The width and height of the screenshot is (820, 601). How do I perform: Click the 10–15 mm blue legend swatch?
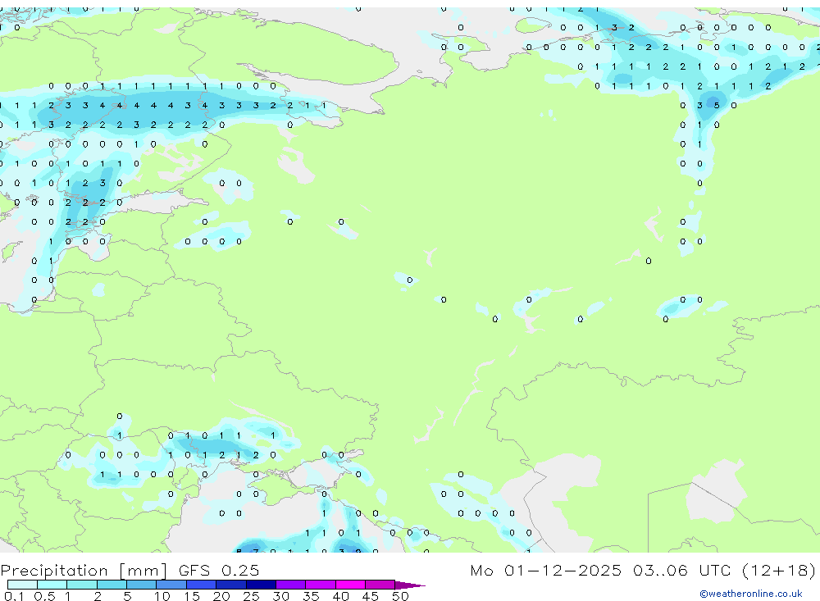[x=171, y=585]
